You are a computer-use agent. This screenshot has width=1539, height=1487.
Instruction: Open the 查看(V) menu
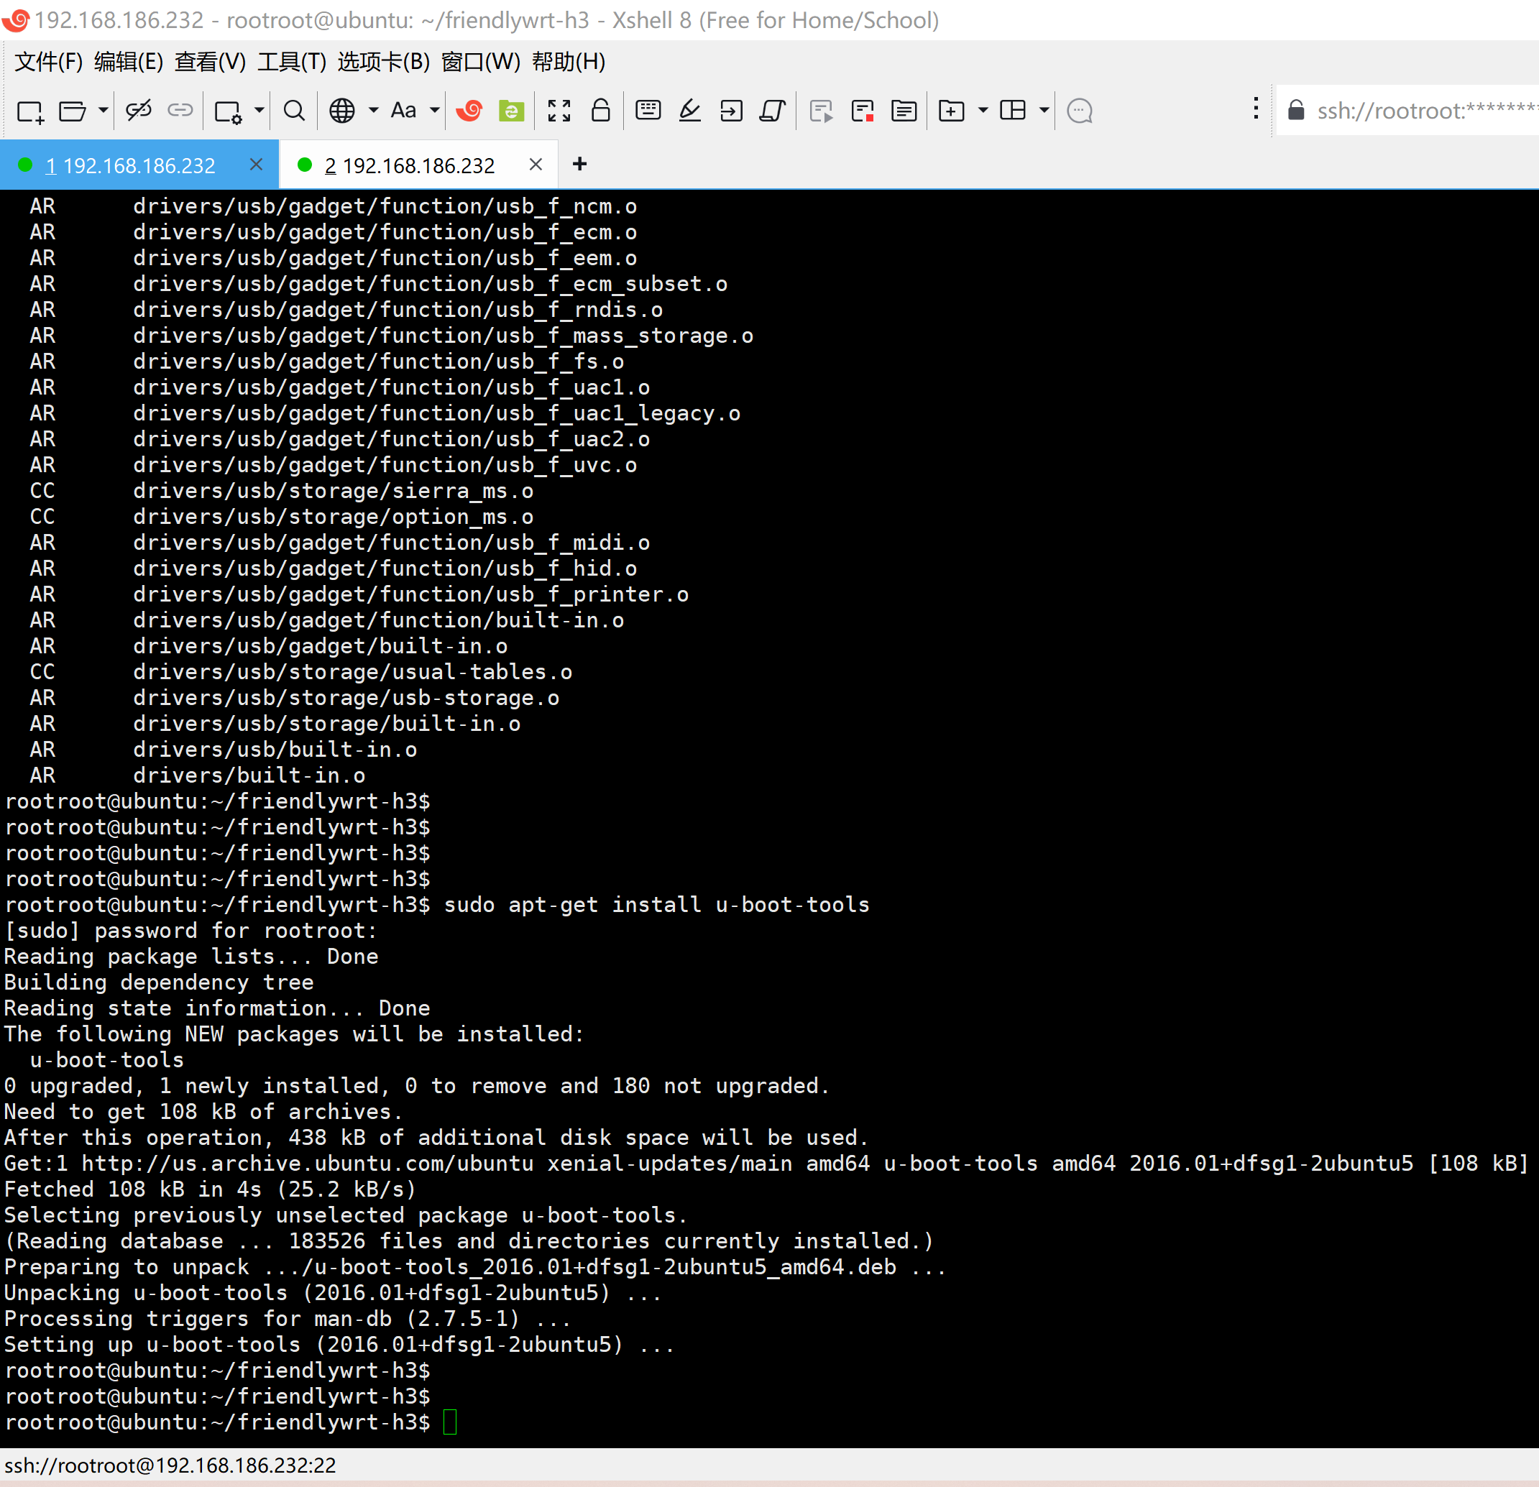tap(210, 61)
